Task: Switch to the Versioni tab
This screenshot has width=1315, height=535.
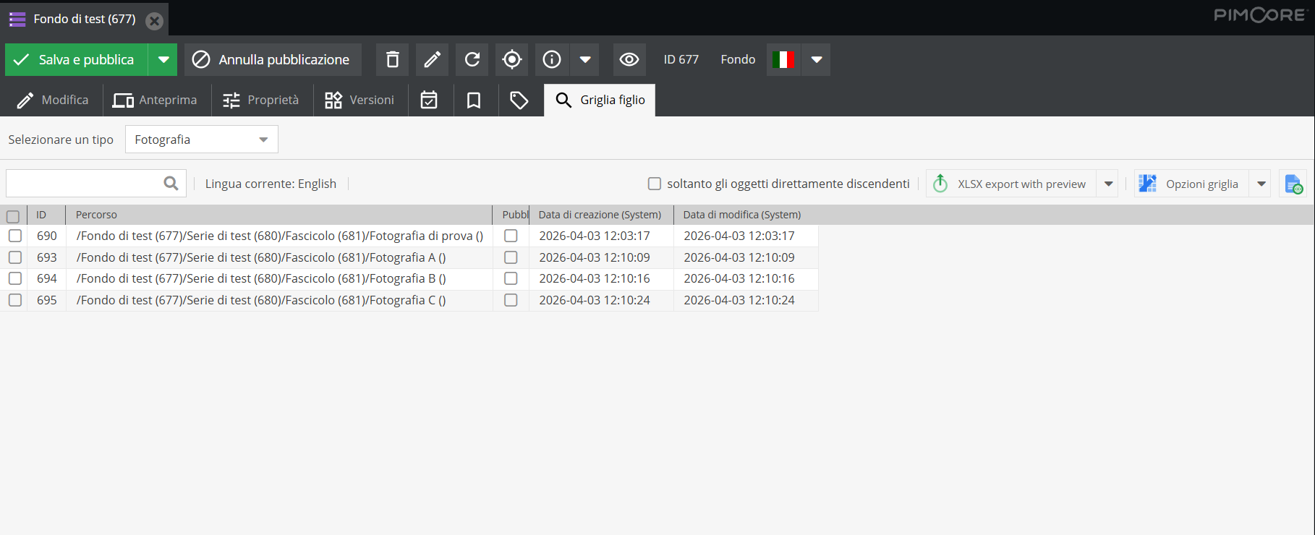Action: 360,100
